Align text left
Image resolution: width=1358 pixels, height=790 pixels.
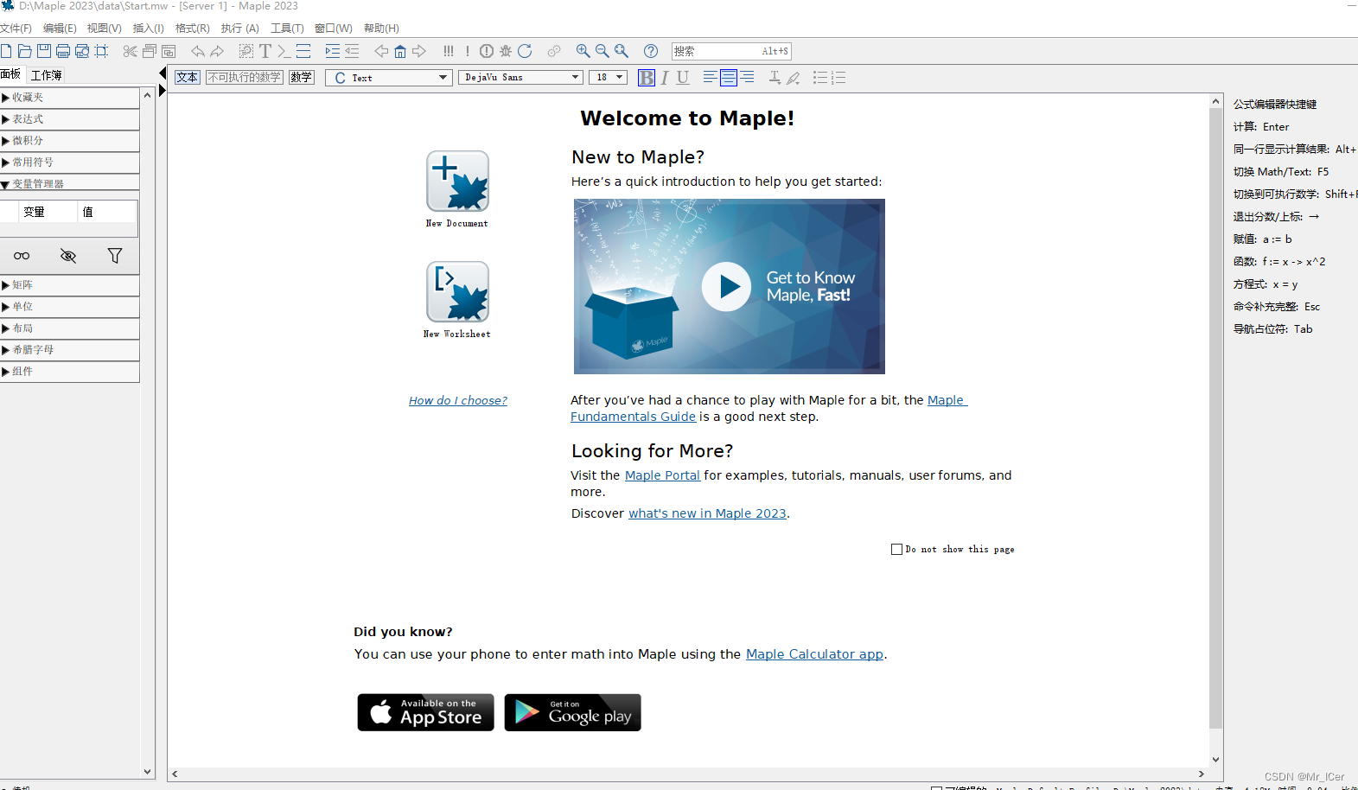click(710, 78)
